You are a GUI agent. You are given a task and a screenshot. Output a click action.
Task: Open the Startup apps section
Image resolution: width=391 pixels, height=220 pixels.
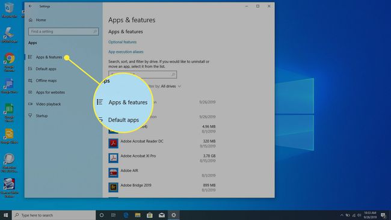pyautogui.click(x=42, y=116)
